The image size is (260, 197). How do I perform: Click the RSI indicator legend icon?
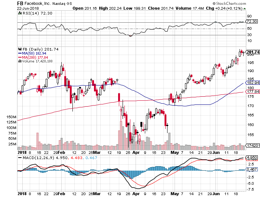pyautogui.click(x=20, y=13)
